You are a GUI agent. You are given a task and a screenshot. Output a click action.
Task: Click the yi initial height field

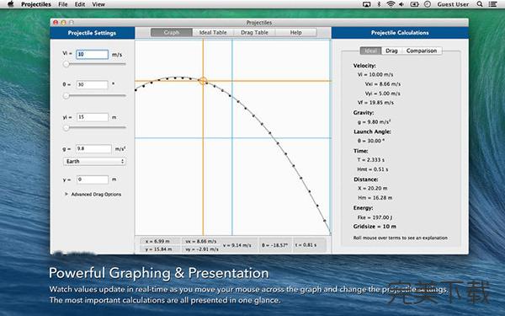93,117
